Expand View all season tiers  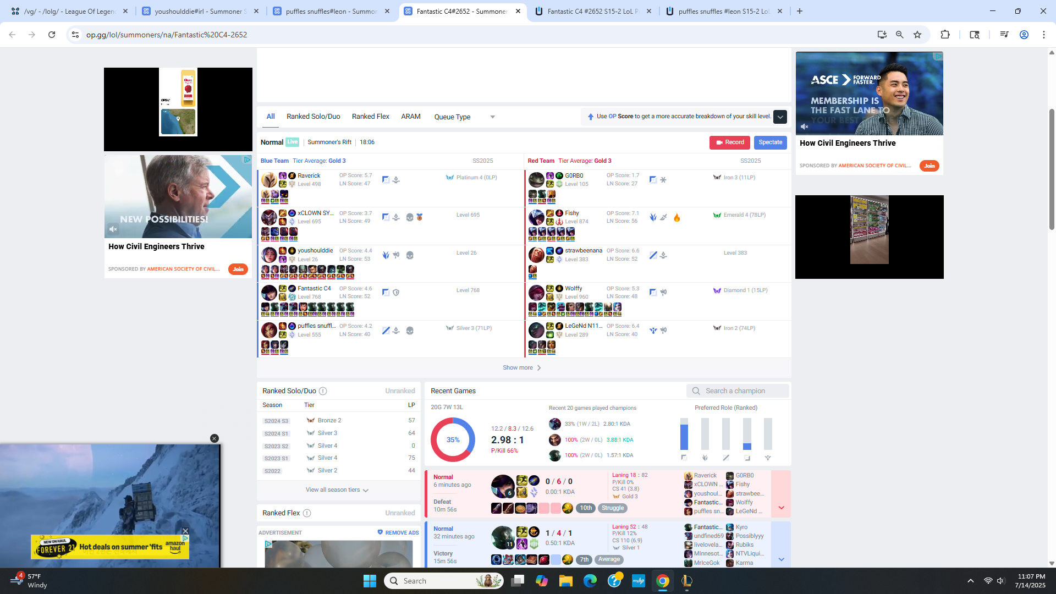tap(337, 490)
